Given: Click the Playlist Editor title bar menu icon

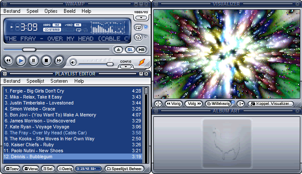Looking at the screenshot, I should click(5, 74).
